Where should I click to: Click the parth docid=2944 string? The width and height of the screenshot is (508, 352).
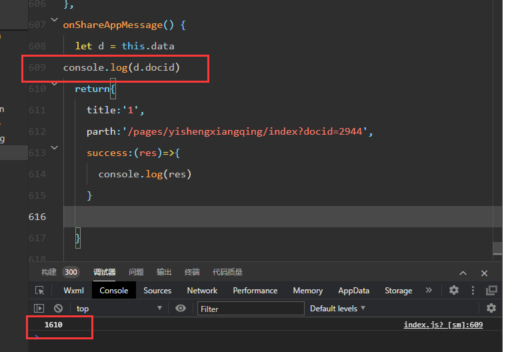(245, 131)
